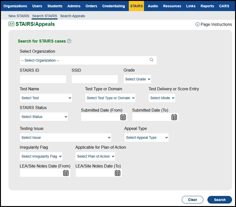This screenshot has height=207, width=236.
Task: Expand the Select Mode dropdown
Action: pos(162,98)
